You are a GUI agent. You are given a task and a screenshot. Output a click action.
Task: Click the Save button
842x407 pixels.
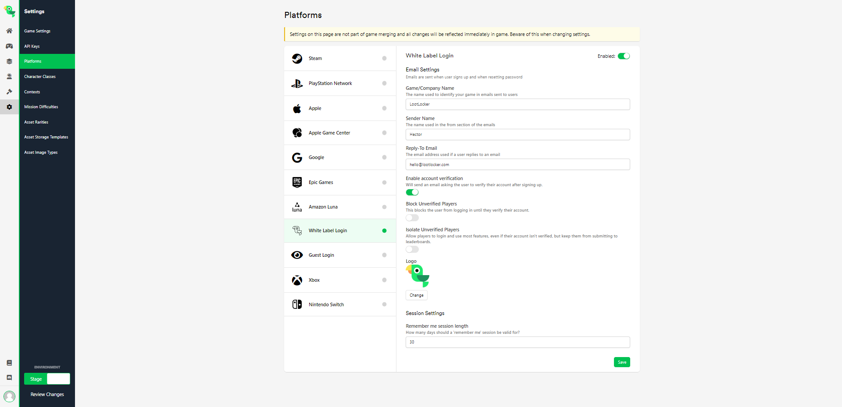click(621, 362)
